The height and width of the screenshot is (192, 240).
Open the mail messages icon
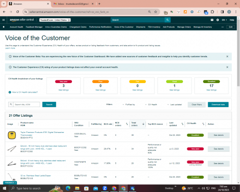[212, 20]
